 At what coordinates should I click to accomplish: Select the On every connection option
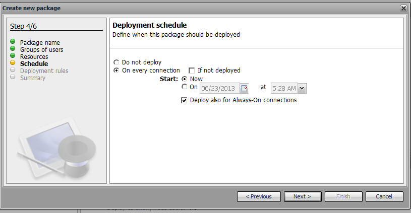tap(116, 70)
